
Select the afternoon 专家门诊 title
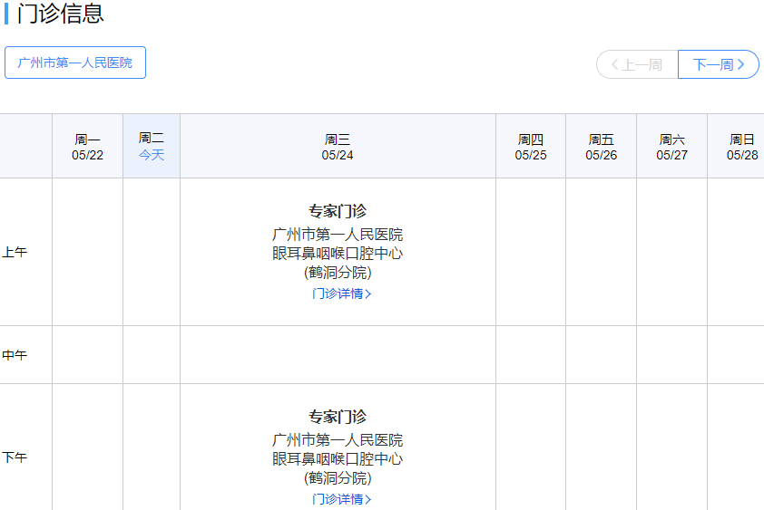(338, 417)
